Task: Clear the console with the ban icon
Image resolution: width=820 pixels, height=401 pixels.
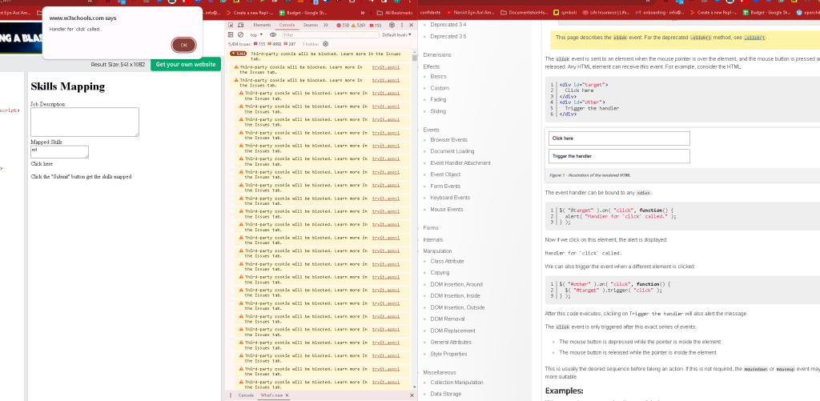Action: (x=240, y=35)
